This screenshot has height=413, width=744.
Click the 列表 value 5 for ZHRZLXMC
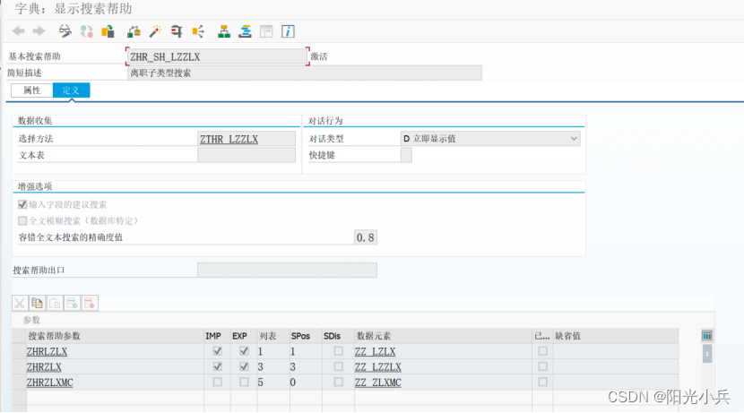pos(261,383)
